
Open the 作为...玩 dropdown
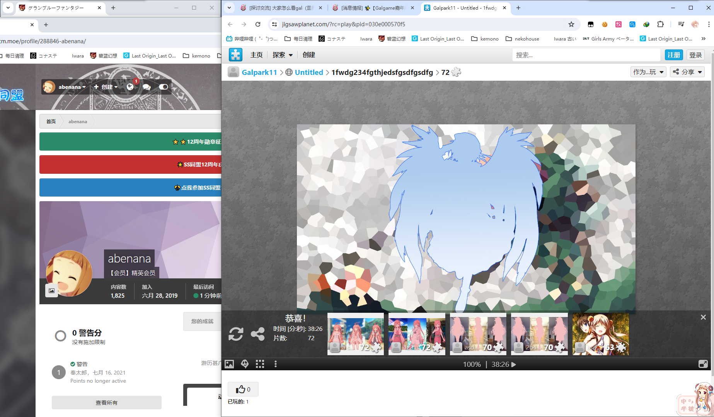(x=648, y=72)
